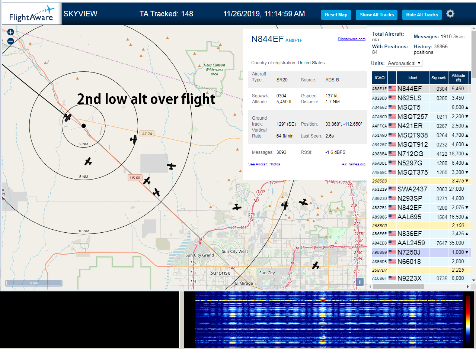The image size is (476, 349).
Task: Zoom out of the map with minus icon
Action: coord(10,41)
